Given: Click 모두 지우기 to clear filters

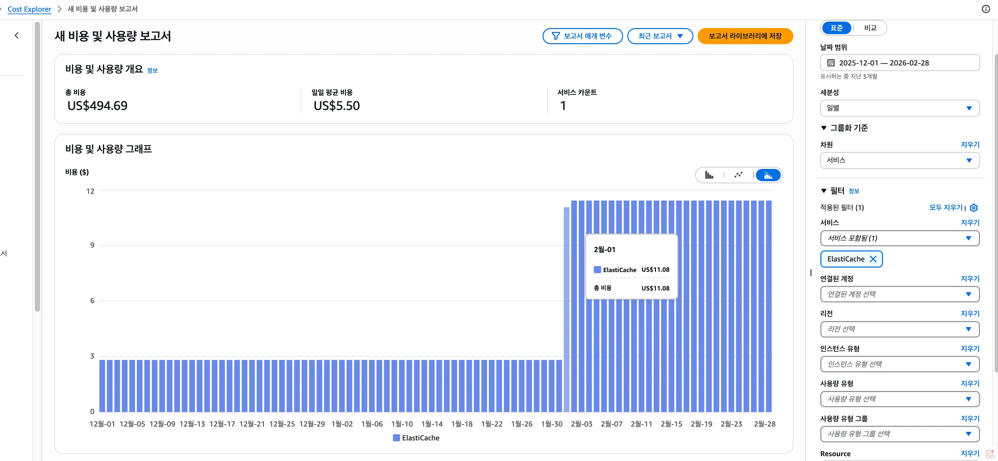Looking at the screenshot, I should click(x=945, y=208).
